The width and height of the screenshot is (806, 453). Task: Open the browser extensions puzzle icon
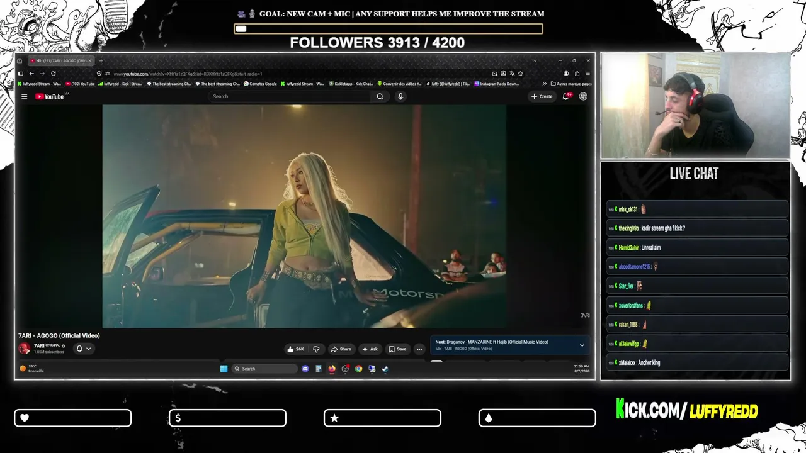[x=577, y=74]
